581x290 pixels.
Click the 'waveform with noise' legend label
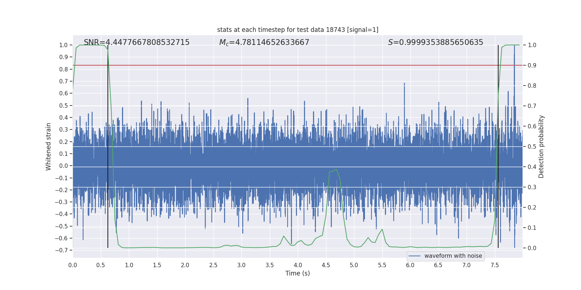pos(453,256)
